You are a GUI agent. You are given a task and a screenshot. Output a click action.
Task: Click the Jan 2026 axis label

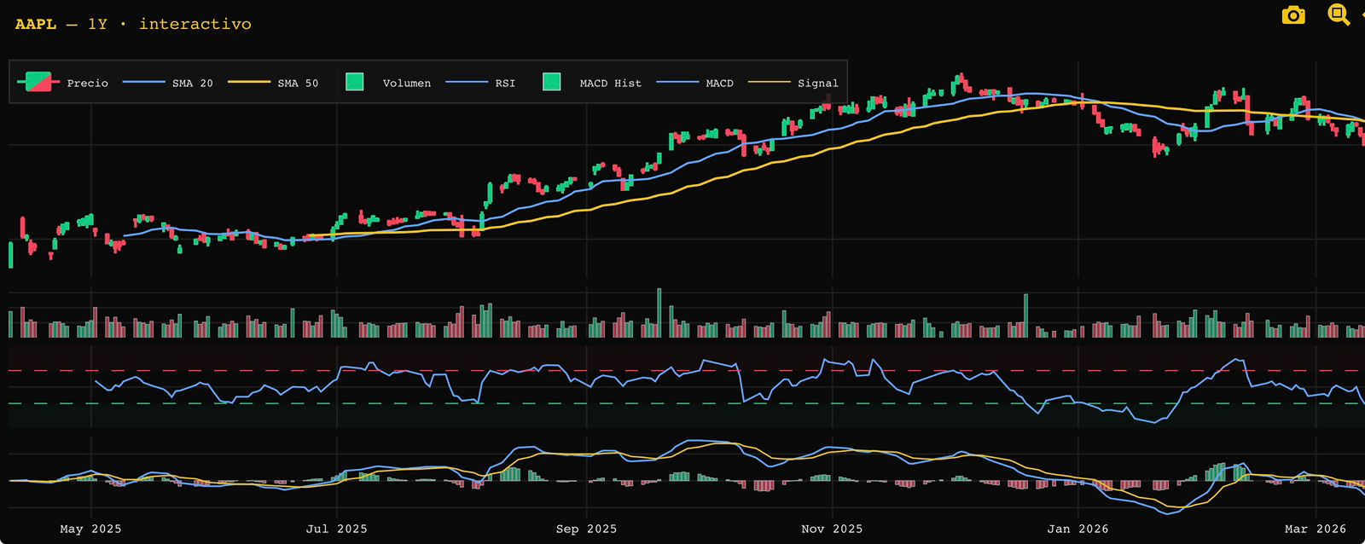pyautogui.click(x=1077, y=529)
